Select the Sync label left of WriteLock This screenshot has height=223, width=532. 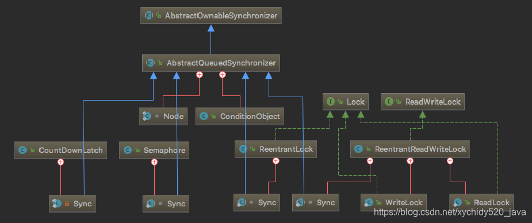point(326,203)
